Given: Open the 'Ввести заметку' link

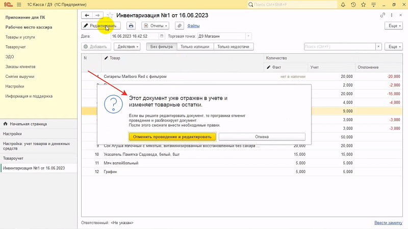Looking at the screenshot, I should click(388, 223).
